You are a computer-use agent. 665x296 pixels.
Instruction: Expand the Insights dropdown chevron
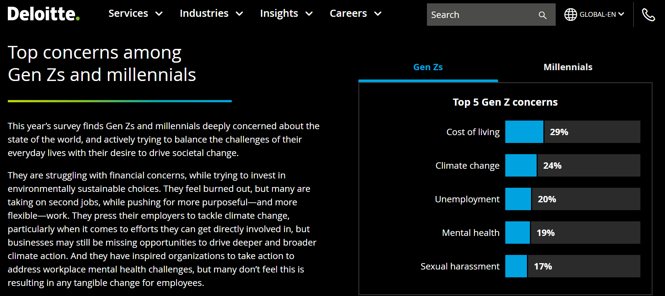[309, 14]
